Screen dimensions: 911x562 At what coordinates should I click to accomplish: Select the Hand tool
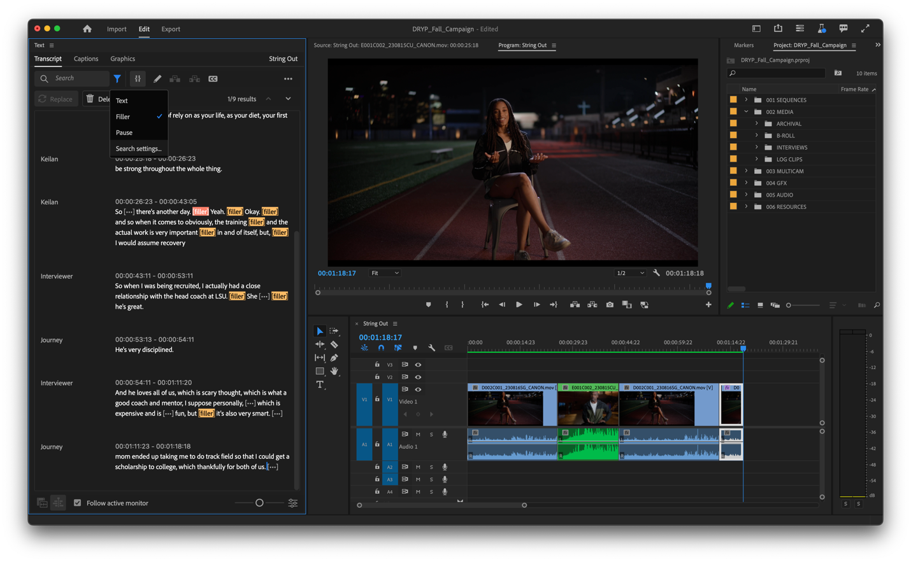point(334,371)
